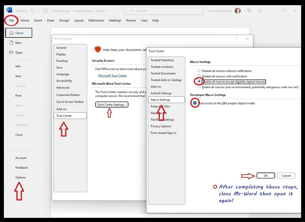This screenshot has width=305, height=222.
Task: Open Trusted Locations in Trust Center
Action: (x=166, y=67)
